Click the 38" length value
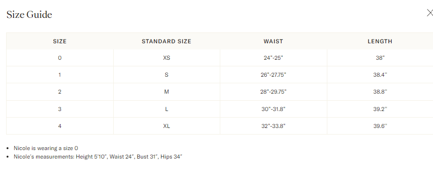The image size is (433, 175). (380, 58)
